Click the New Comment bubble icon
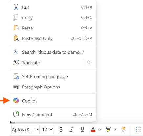Viewport: 143px width, 136px height. click(x=16, y=114)
